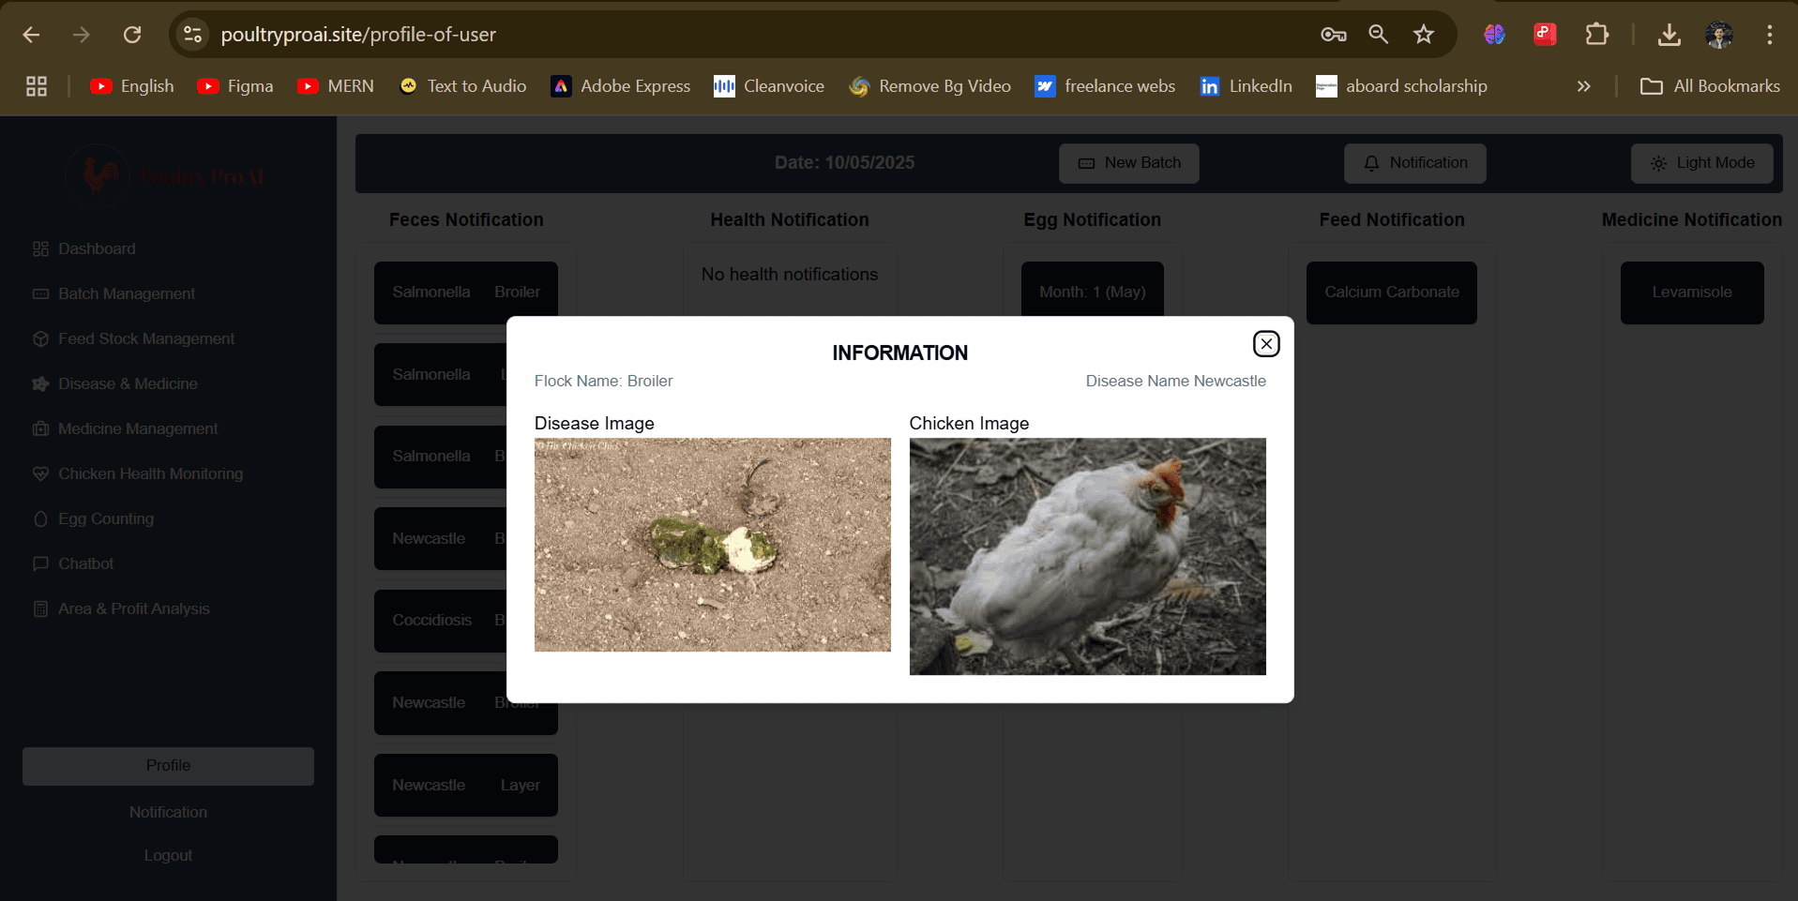
Task: Reload the page with the refresh icon
Action: (132, 35)
